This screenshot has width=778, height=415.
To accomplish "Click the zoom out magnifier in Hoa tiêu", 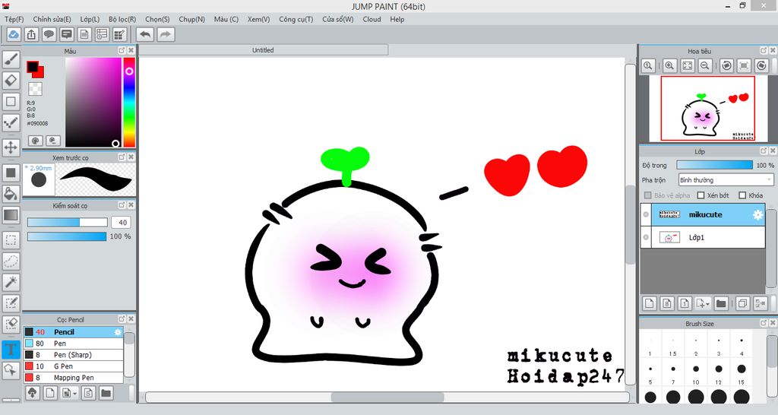I will tap(704, 65).
